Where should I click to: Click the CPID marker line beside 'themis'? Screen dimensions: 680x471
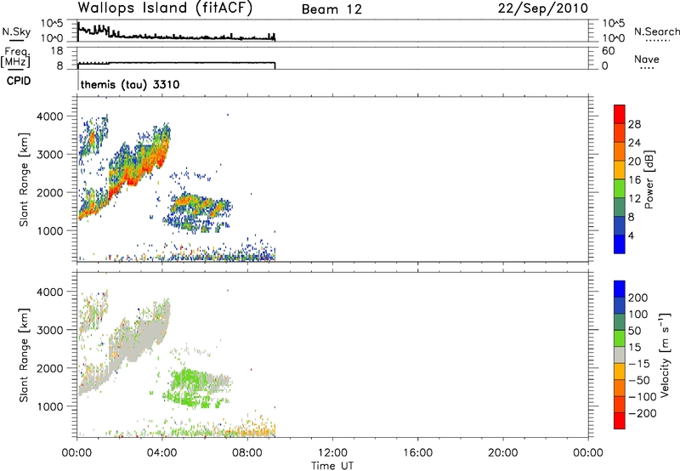click(78, 82)
